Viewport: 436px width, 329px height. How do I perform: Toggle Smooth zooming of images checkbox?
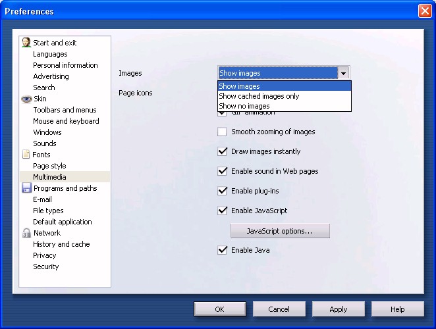tap(222, 132)
